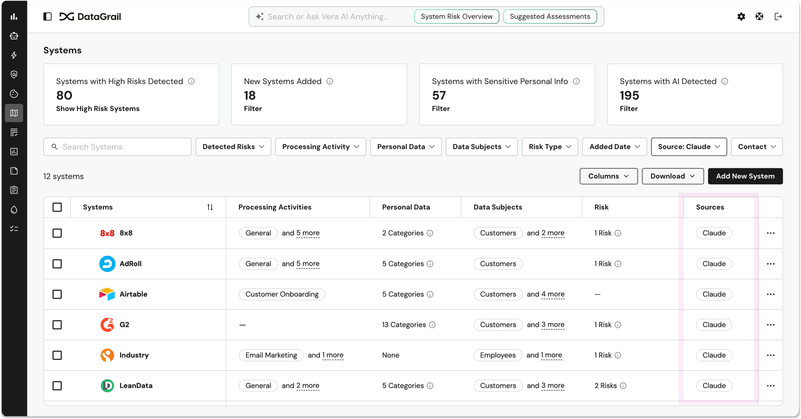The image size is (801, 419).
Task: Open the reports chart sidebar icon
Action: coord(14,152)
